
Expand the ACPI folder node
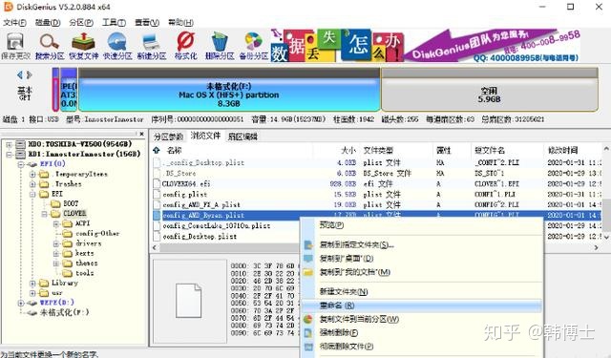pos(56,223)
